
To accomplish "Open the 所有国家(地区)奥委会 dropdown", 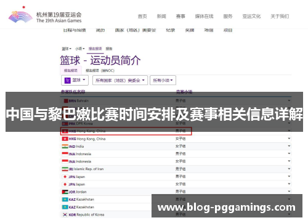I will coord(120,80).
